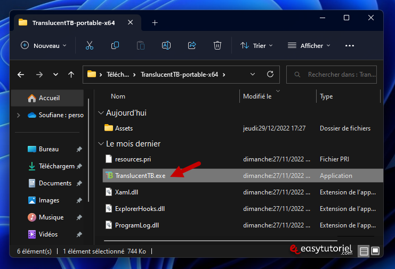Click the Delete trash icon
This screenshot has height=269, width=395.
(x=217, y=46)
